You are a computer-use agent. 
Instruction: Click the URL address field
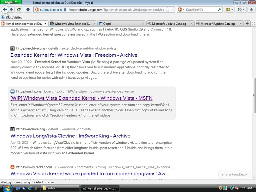[x=116, y=10]
